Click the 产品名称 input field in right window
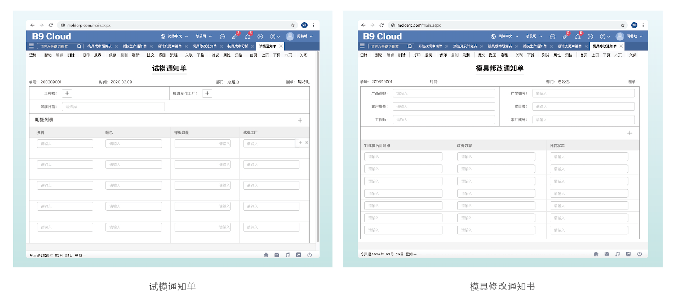The width and height of the screenshot is (674, 303). (x=444, y=93)
